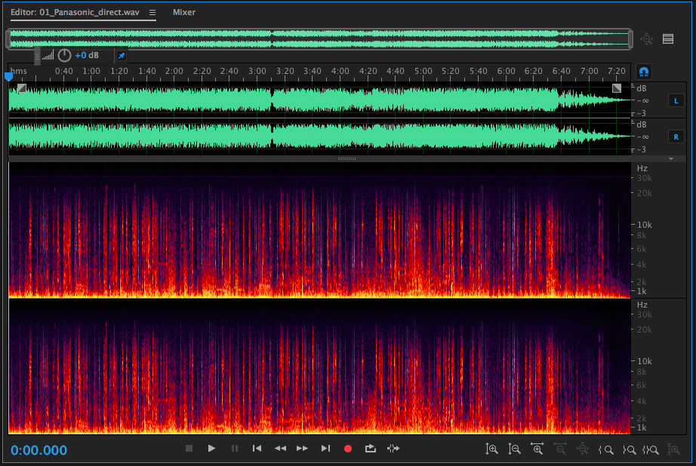Click the fade-out handle at waveform end
Image resolution: width=696 pixels, height=466 pixels.
point(617,88)
